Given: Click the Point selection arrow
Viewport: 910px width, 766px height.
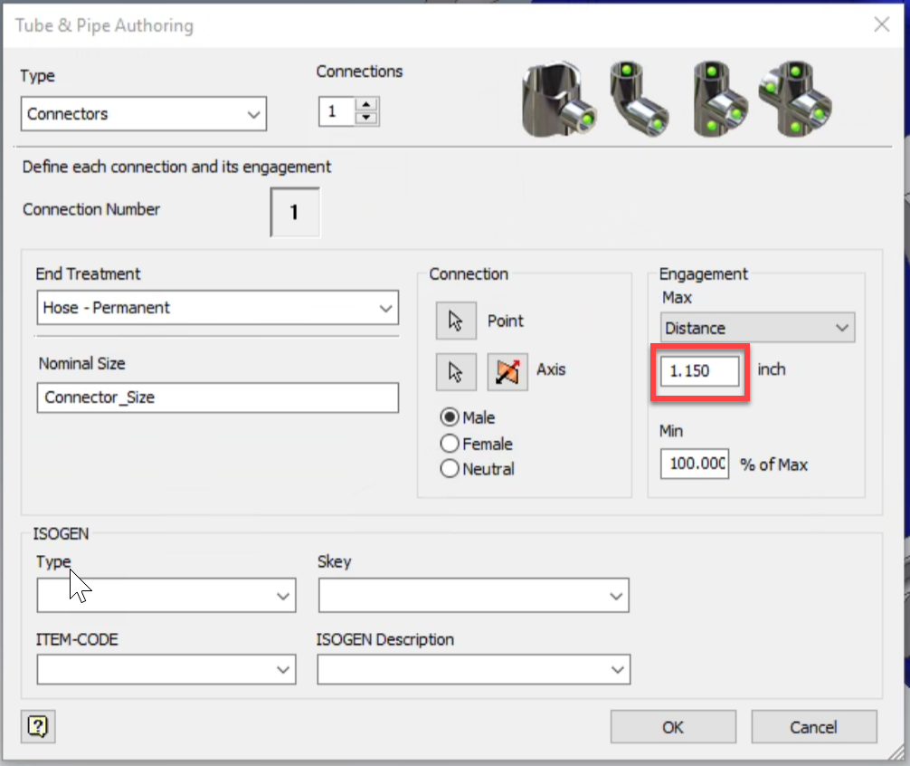Looking at the screenshot, I should (x=456, y=321).
